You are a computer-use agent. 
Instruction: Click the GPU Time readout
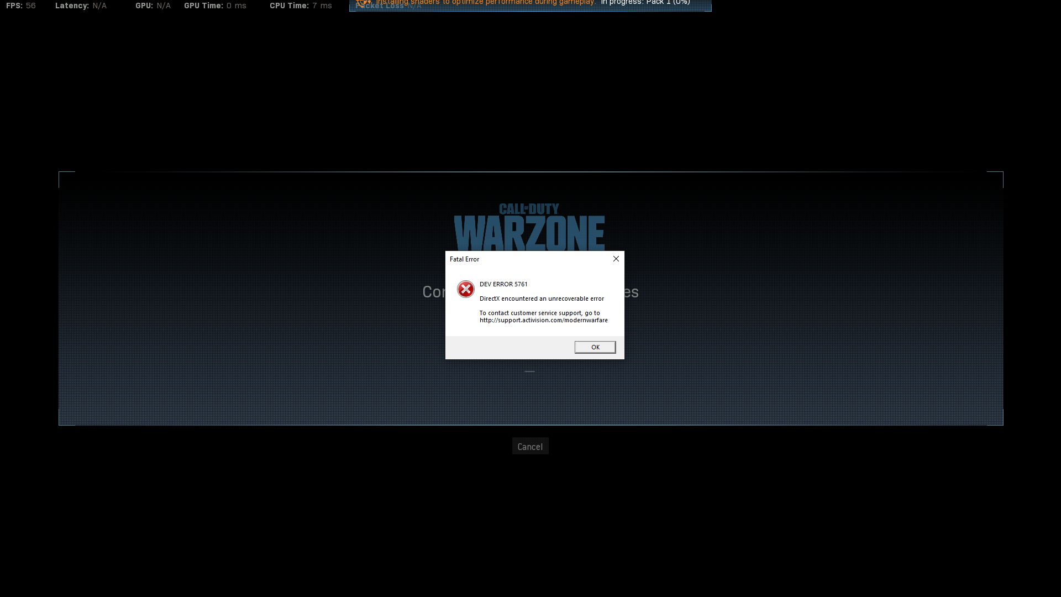pos(215,6)
